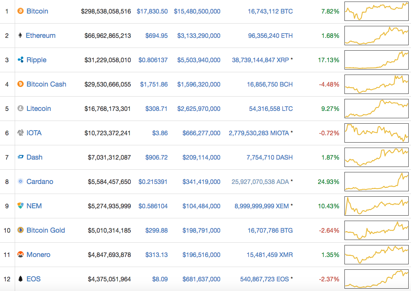Click Monero price $313.13

pyautogui.click(x=156, y=255)
